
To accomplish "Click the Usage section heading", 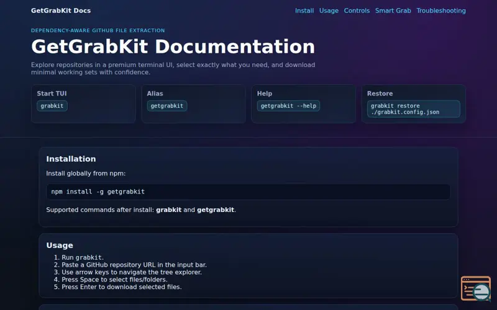I will click(60, 245).
